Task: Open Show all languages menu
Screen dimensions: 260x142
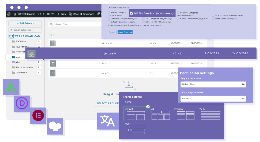Action: [x=82, y=14]
